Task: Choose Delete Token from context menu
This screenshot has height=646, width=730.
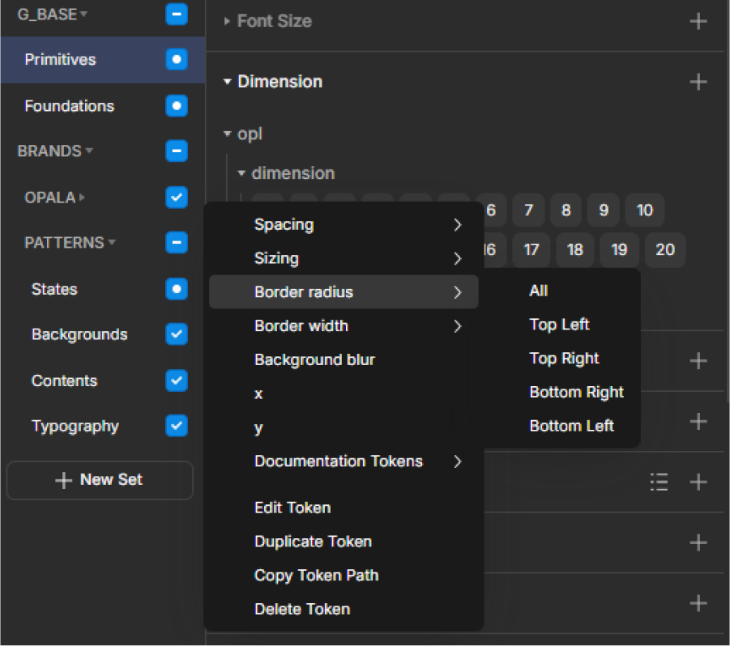Action: coord(302,609)
